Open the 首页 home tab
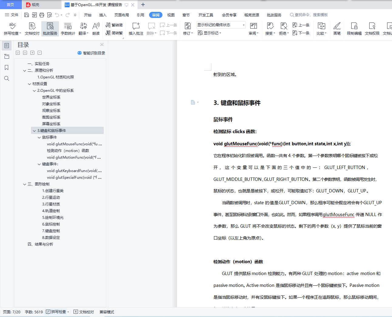 (11, 5)
